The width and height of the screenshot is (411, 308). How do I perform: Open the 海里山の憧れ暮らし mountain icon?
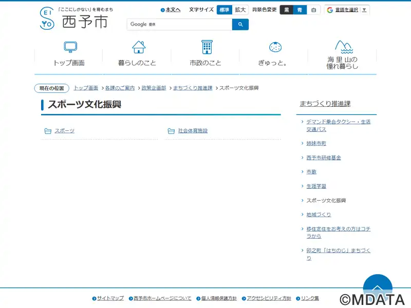click(x=343, y=47)
